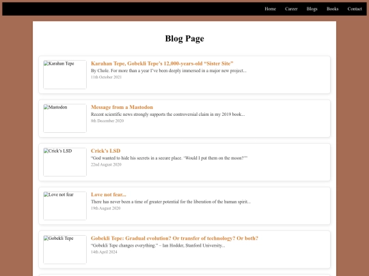369x276 pixels.
Task: Click the date 11th October 2021
Action: pos(106,77)
